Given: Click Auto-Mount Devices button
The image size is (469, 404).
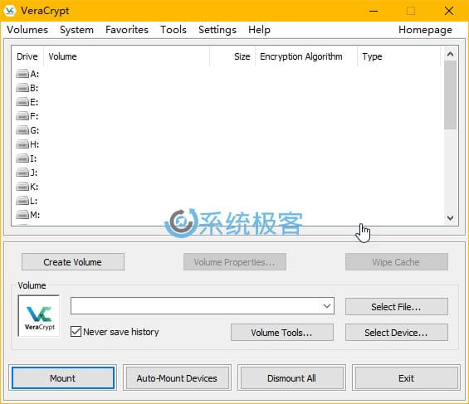Looking at the screenshot, I should point(177,378).
